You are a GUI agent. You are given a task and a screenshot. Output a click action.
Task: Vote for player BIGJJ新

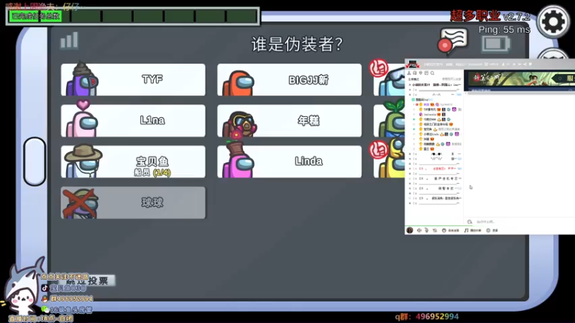click(x=290, y=80)
